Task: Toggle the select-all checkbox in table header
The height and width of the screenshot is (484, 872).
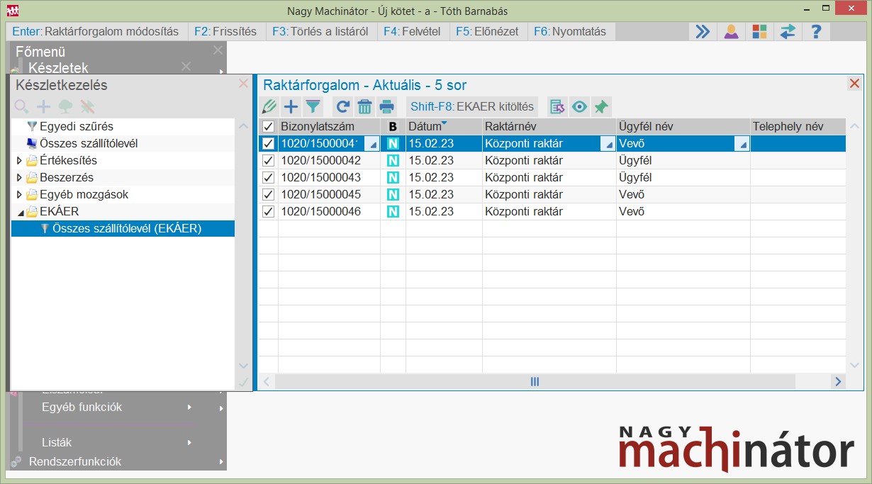Action: click(268, 127)
